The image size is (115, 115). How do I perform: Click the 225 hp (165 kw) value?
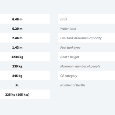[x=17, y=95]
